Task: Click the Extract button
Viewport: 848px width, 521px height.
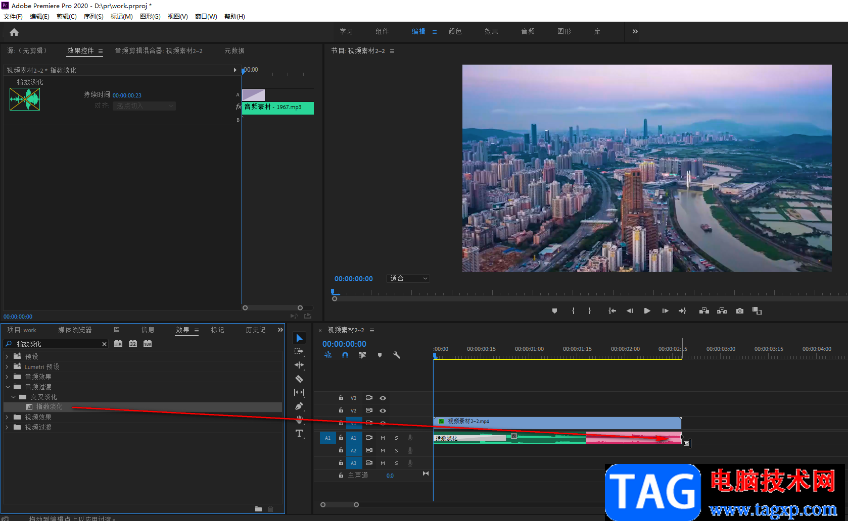Action: pos(722,311)
